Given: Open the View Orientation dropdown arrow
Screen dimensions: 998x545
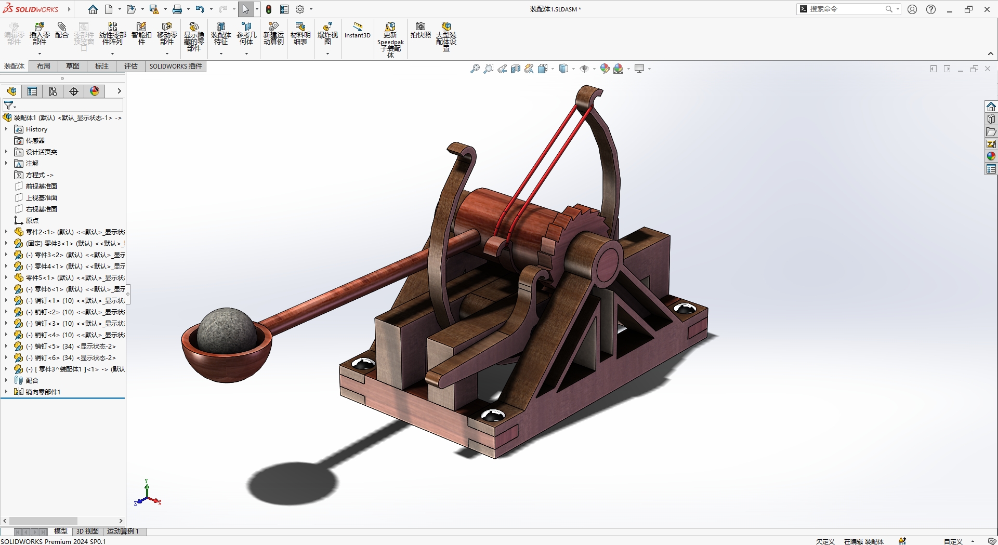Looking at the screenshot, I should tap(553, 69).
